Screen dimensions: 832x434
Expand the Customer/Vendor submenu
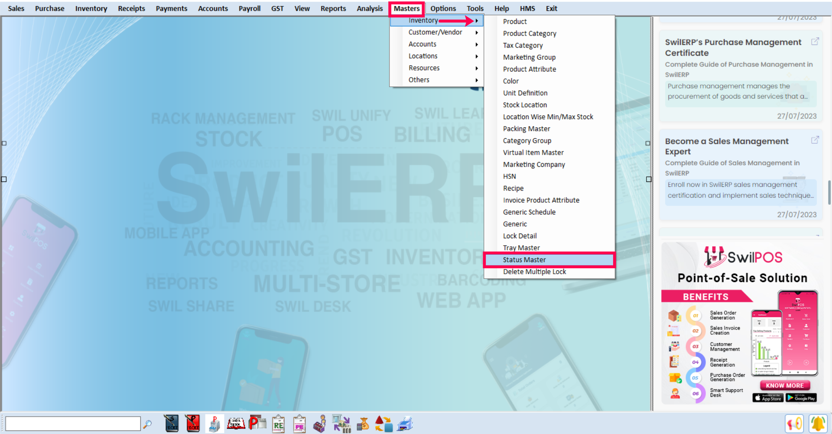point(437,32)
